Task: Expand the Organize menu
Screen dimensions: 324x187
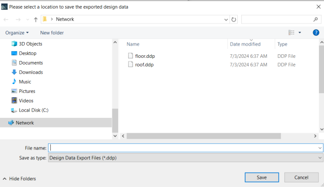Action: (17, 33)
